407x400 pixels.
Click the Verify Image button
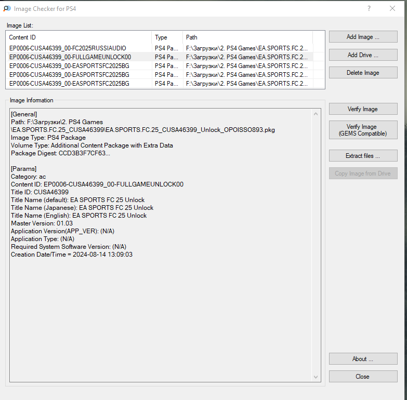(x=363, y=109)
